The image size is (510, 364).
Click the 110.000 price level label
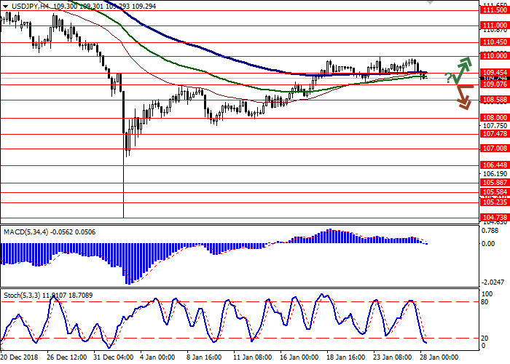494,55
